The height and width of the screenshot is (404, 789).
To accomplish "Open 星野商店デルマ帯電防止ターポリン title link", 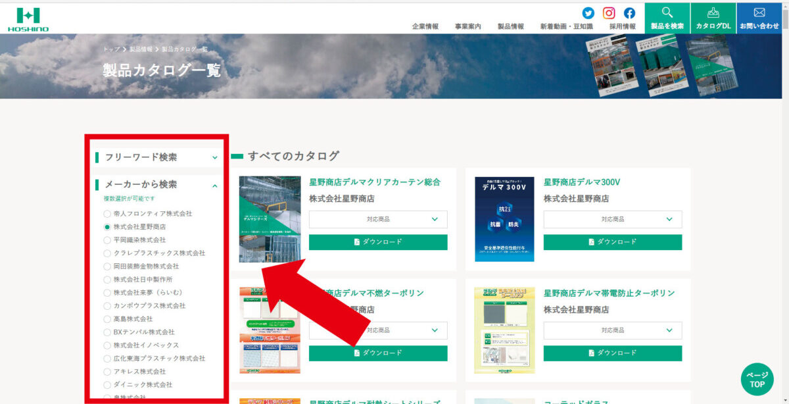I will tap(610, 293).
